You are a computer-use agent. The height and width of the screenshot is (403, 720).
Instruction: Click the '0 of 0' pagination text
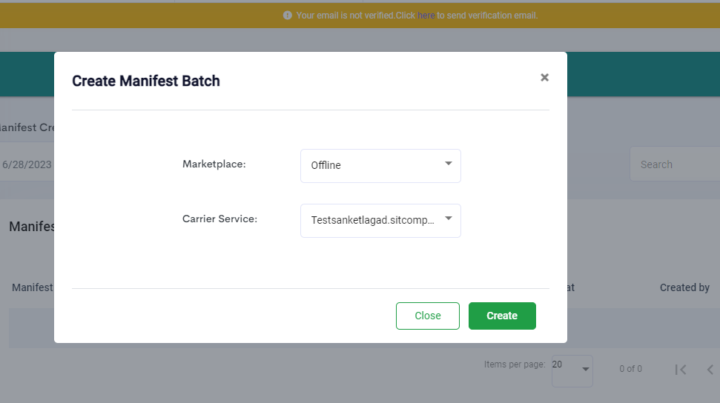(630, 369)
